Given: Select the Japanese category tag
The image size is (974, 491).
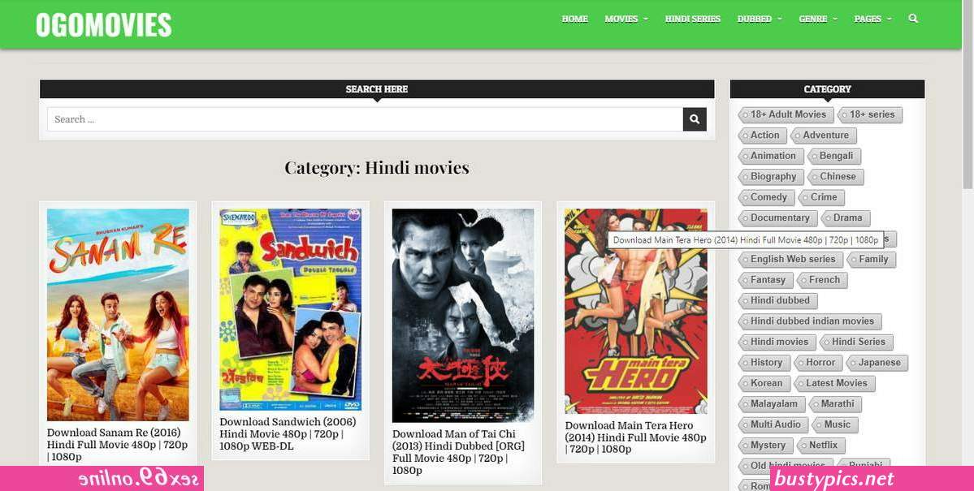Looking at the screenshot, I should tap(877, 363).
